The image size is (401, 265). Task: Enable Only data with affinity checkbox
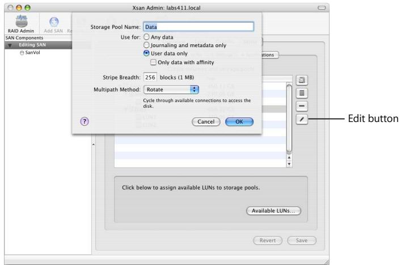tap(153, 62)
